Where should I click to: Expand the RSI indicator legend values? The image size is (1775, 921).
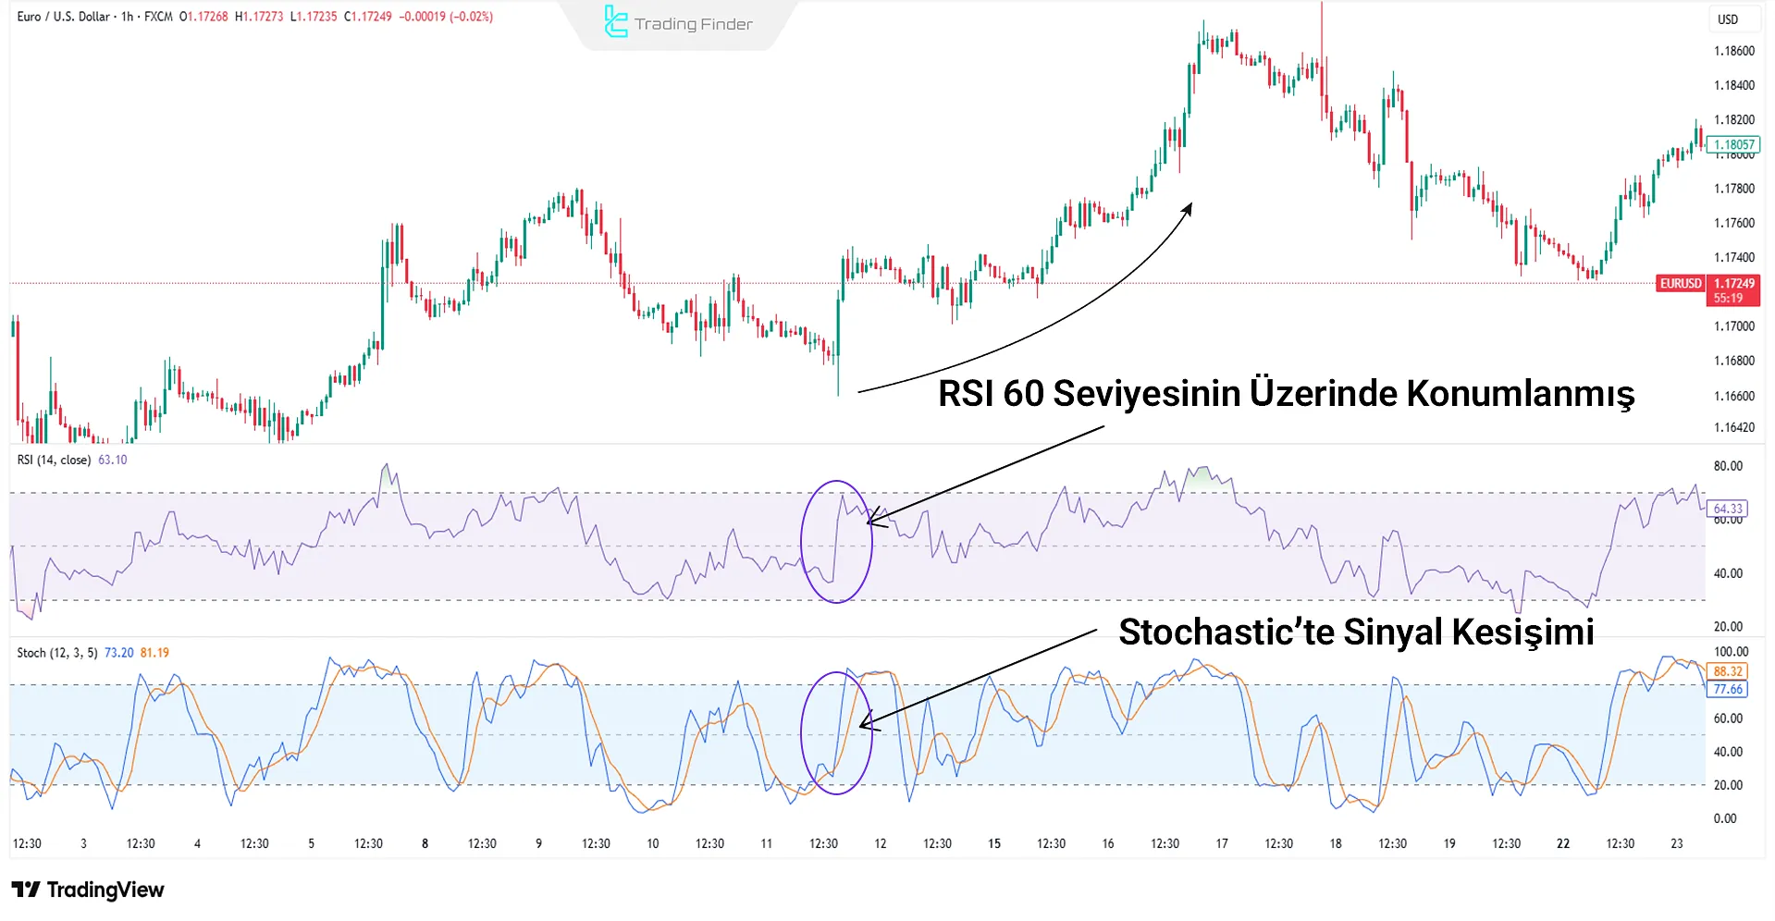[x=113, y=460]
